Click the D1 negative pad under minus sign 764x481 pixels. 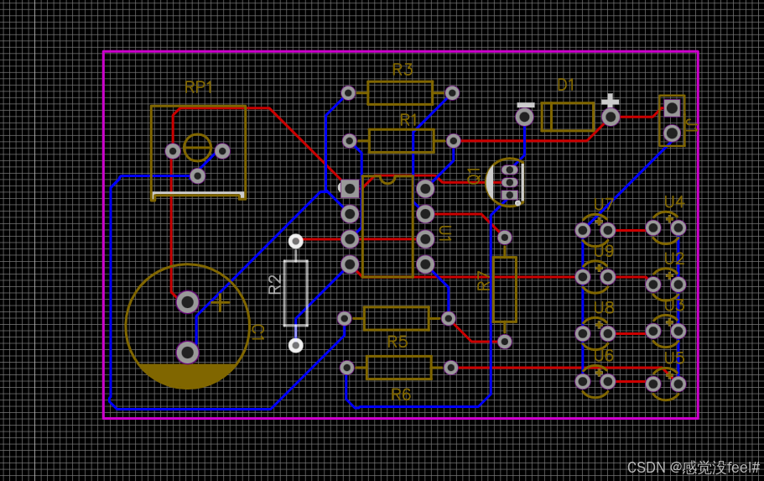[x=525, y=117]
